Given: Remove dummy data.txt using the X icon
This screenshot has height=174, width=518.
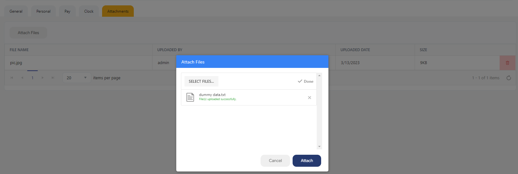Looking at the screenshot, I should pos(309,98).
